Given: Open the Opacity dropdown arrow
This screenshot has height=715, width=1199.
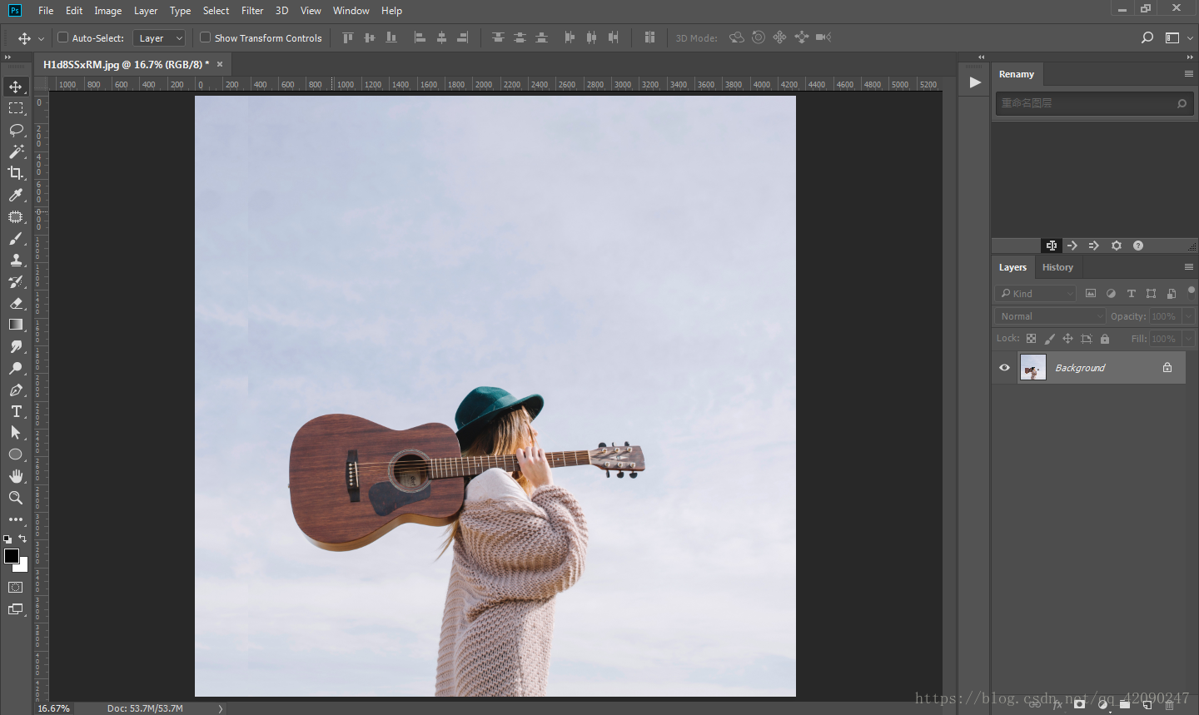Looking at the screenshot, I should point(1188,316).
